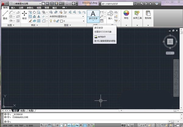Open the workspace selector dropdown
This screenshot has width=183, height=127.
(x=25, y=4)
